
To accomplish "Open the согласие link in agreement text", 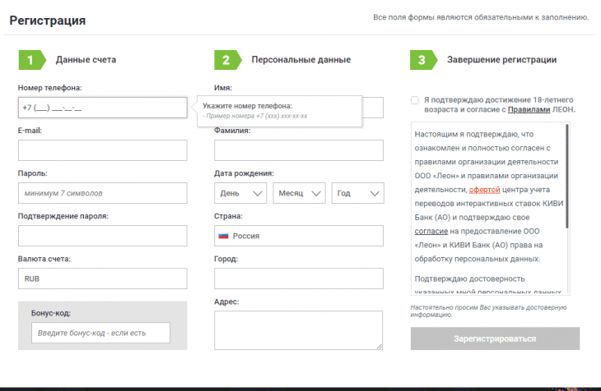I will click(431, 232).
